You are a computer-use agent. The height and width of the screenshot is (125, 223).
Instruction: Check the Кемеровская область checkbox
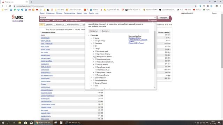click(96, 56)
